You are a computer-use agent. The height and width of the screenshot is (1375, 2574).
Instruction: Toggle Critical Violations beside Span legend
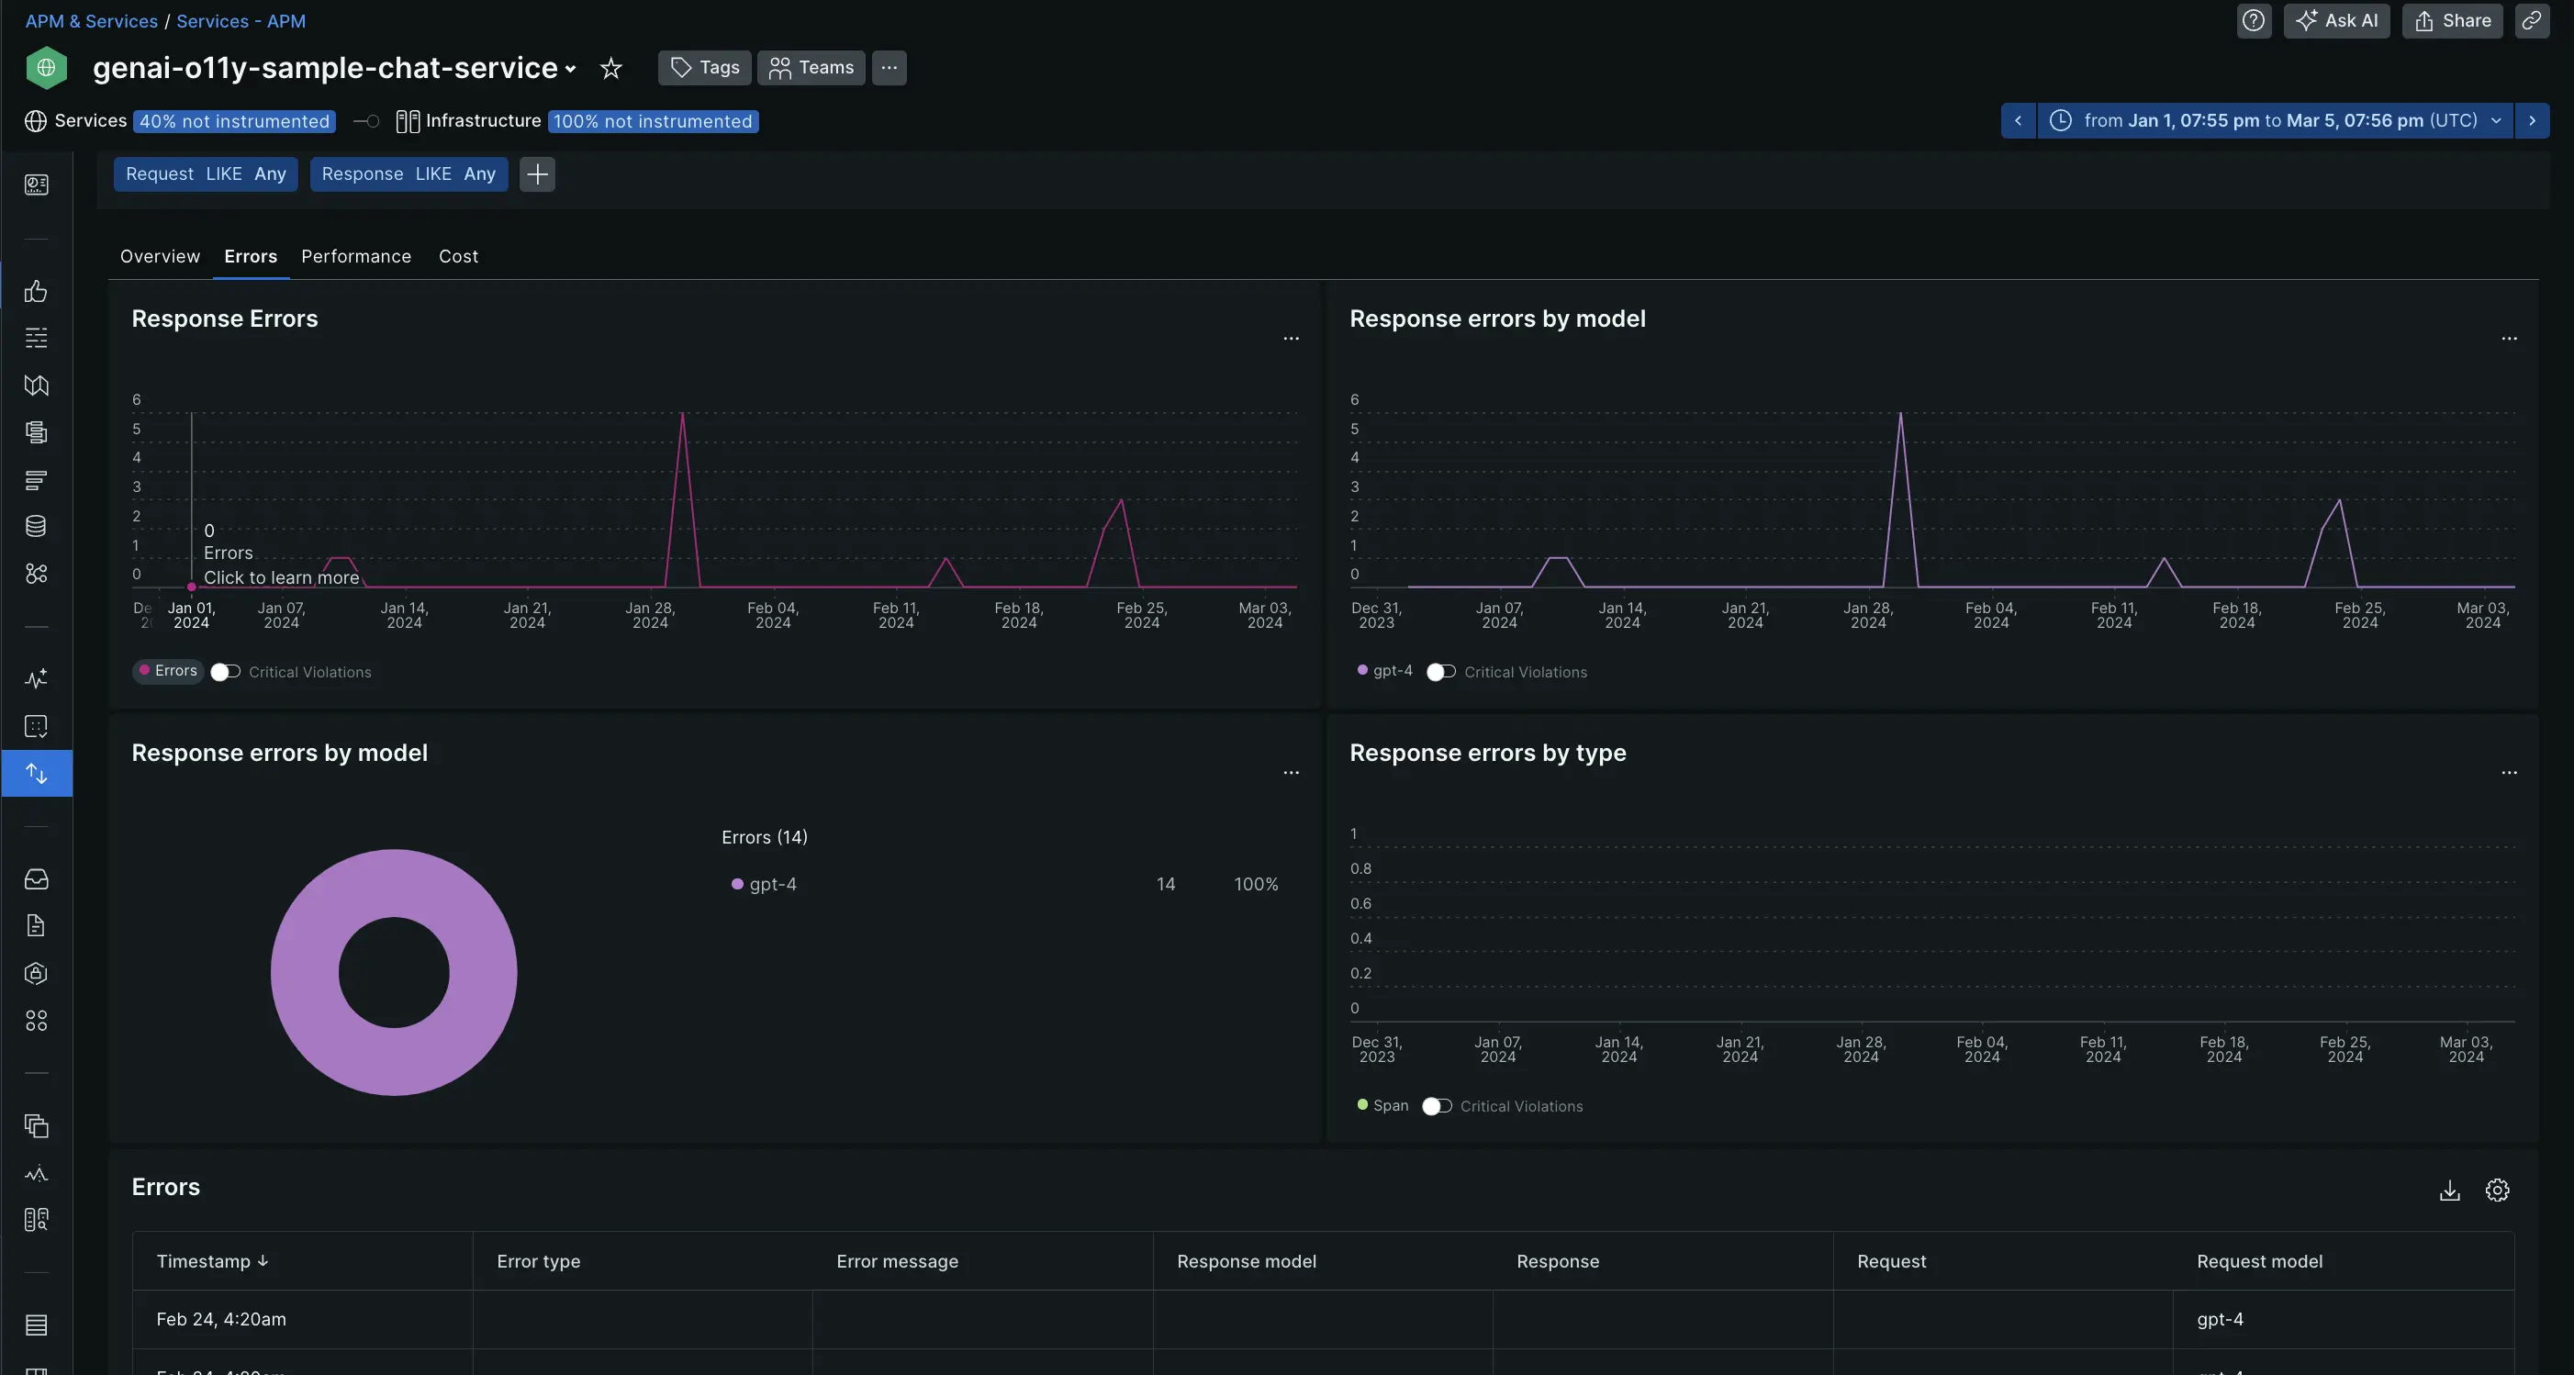[1437, 1106]
